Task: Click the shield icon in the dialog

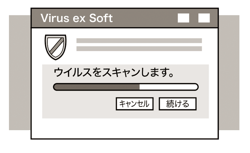Action: pos(56,47)
